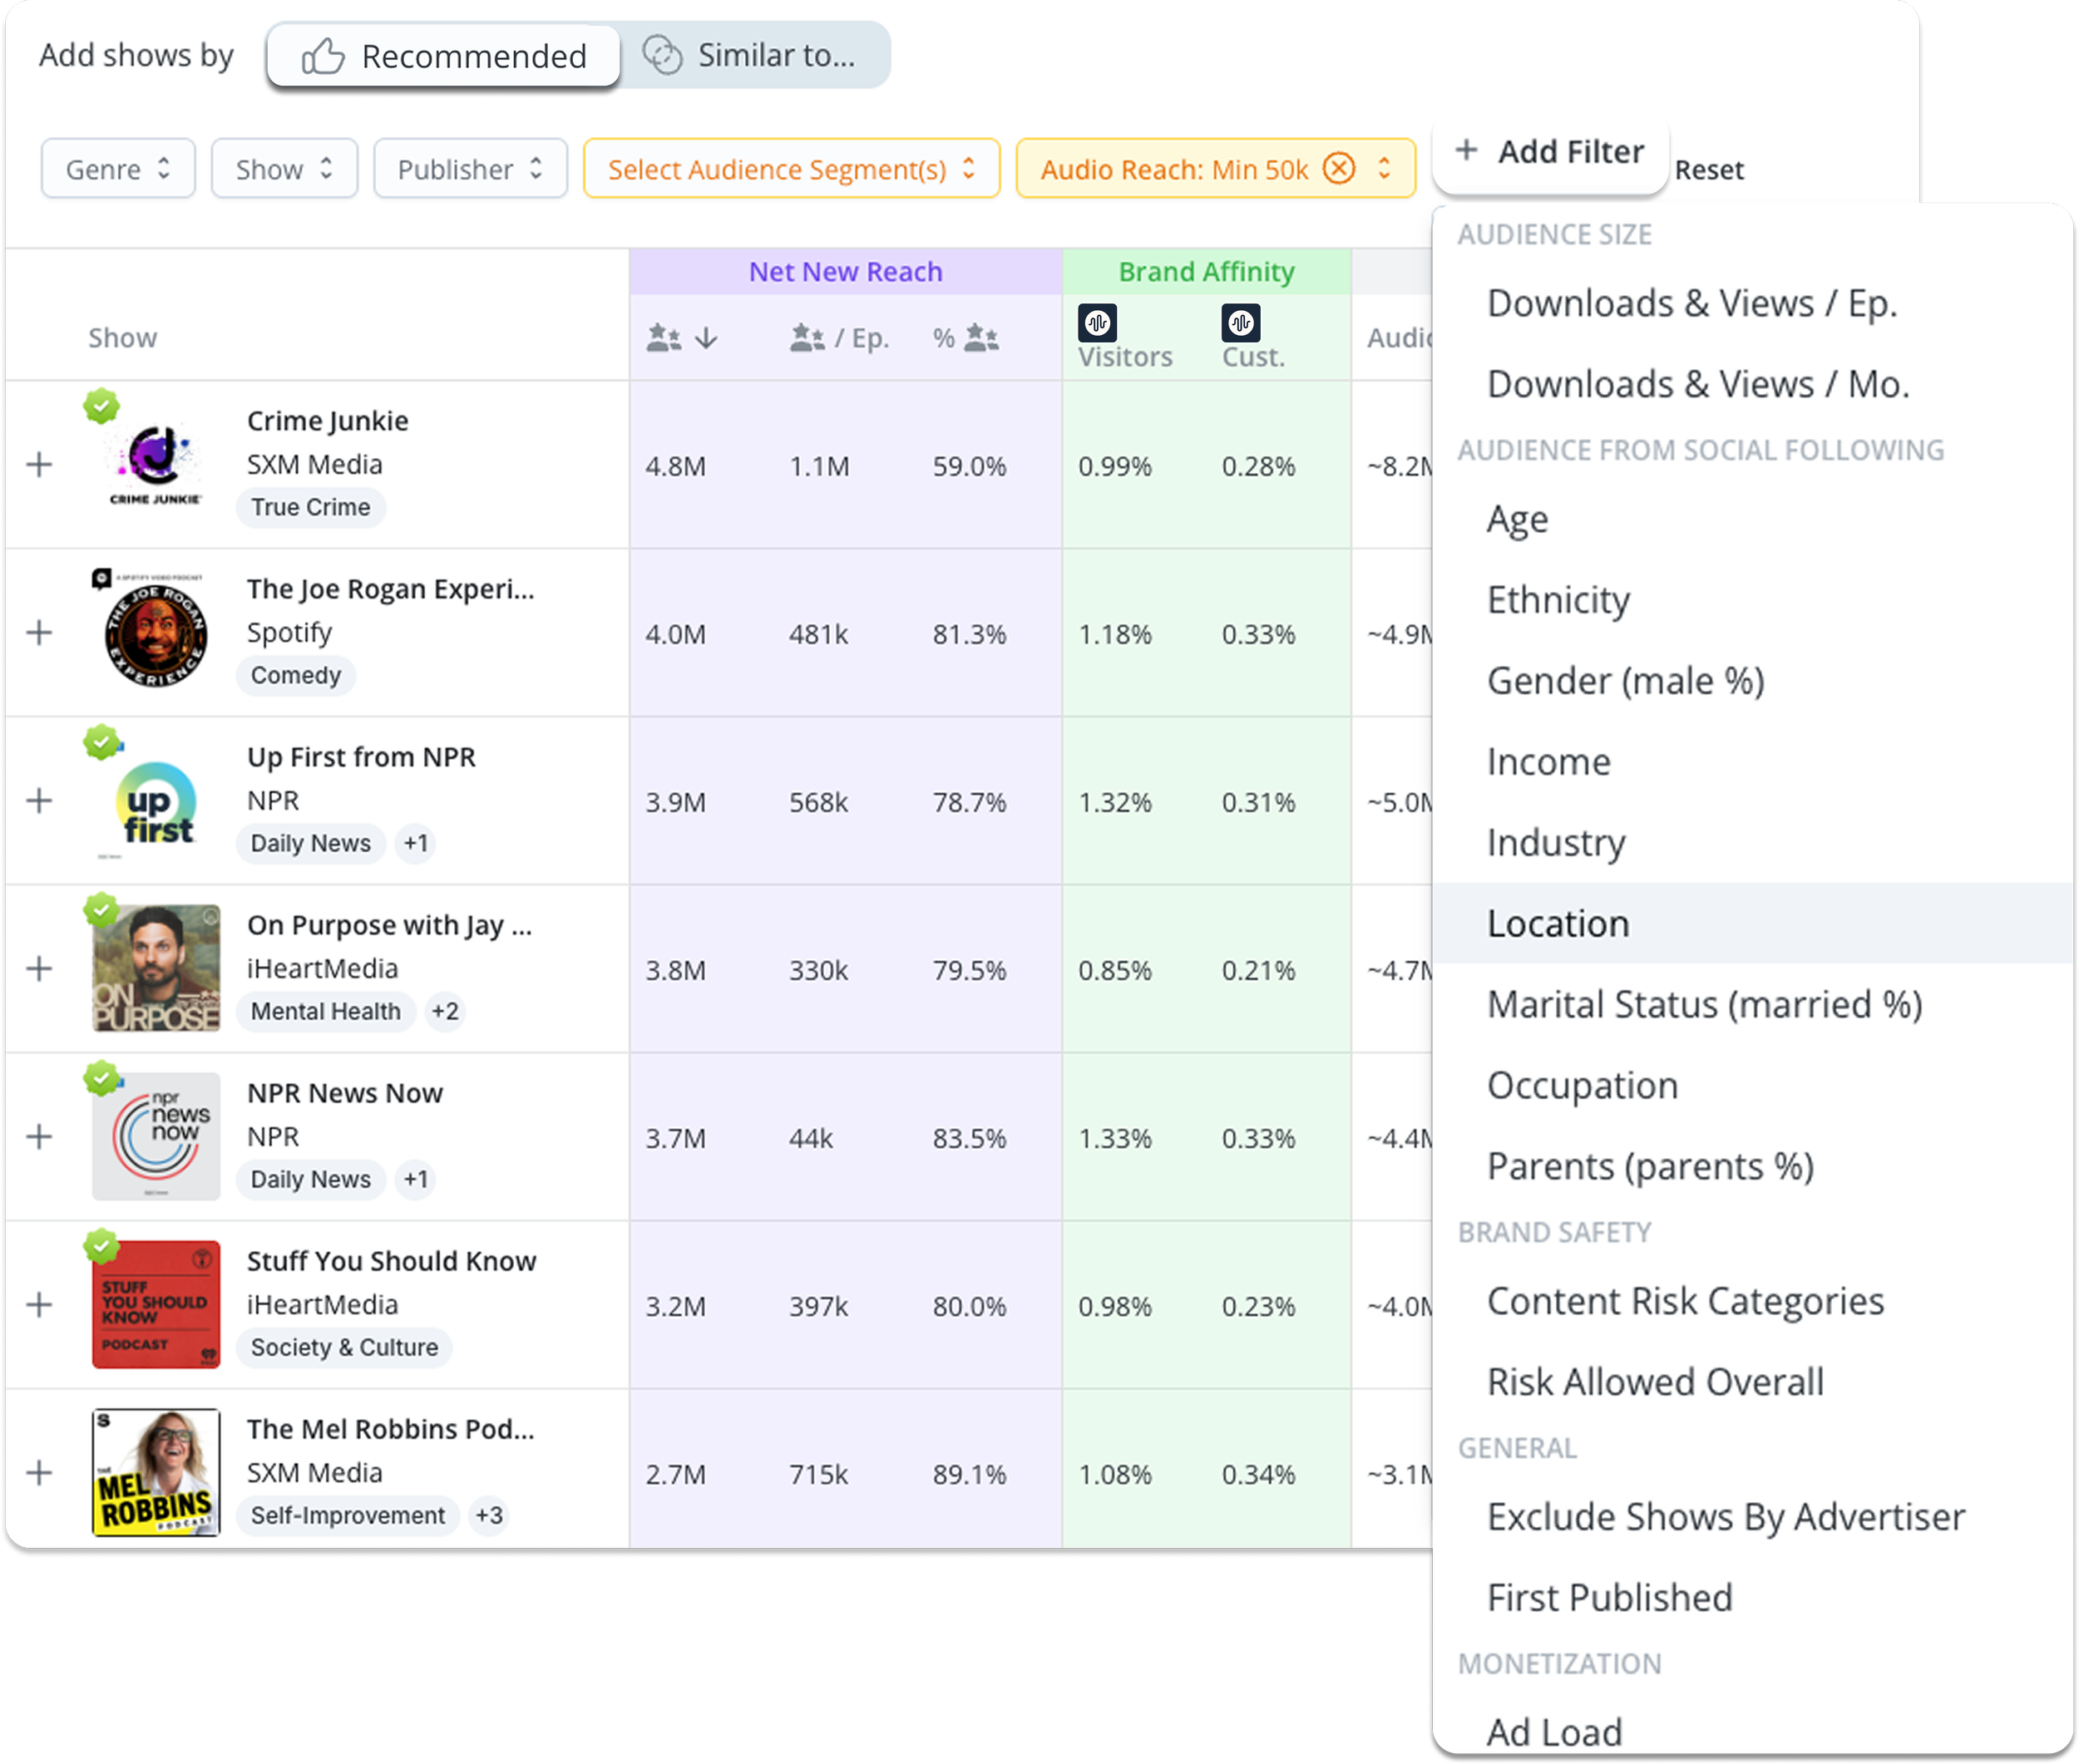Add The Joe Rogan Experience via plus icon
The height and width of the screenshot is (1764, 2079).
39,633
